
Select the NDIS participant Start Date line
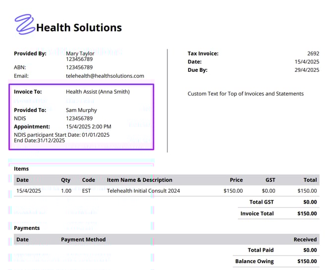tap(61, 135)
